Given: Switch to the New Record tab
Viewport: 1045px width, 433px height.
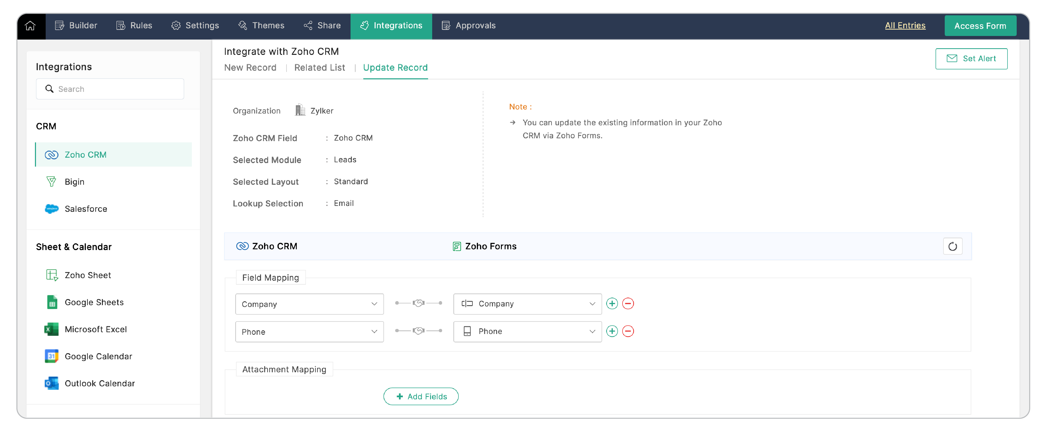Looking at the screenshot, I should tap(250, 68).
